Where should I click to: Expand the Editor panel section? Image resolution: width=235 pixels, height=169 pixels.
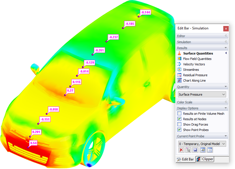click(226, 36)
